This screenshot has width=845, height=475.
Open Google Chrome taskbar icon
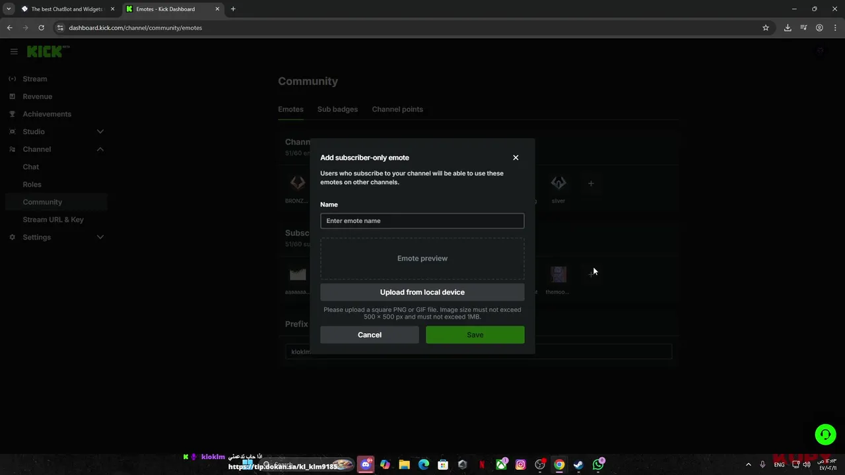(559, 464)
